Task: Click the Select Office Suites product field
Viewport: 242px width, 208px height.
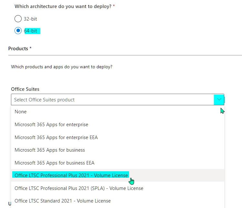Action: [x=117, y=99]
